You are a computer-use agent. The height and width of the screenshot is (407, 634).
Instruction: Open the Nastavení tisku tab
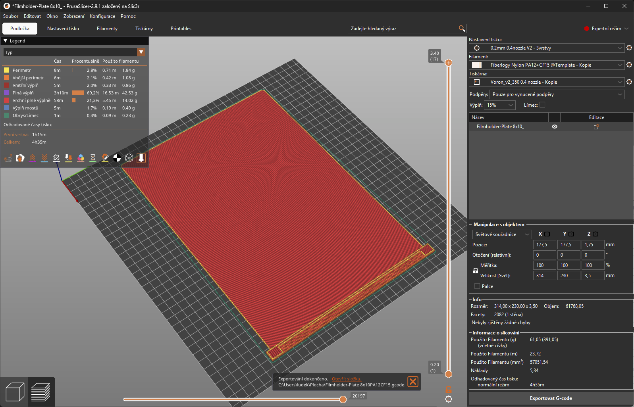point(63,29)
